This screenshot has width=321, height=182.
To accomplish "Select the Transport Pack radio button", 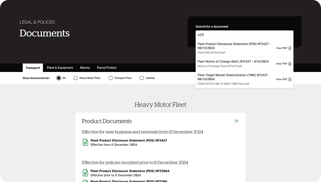I will [x=111, y=78].
